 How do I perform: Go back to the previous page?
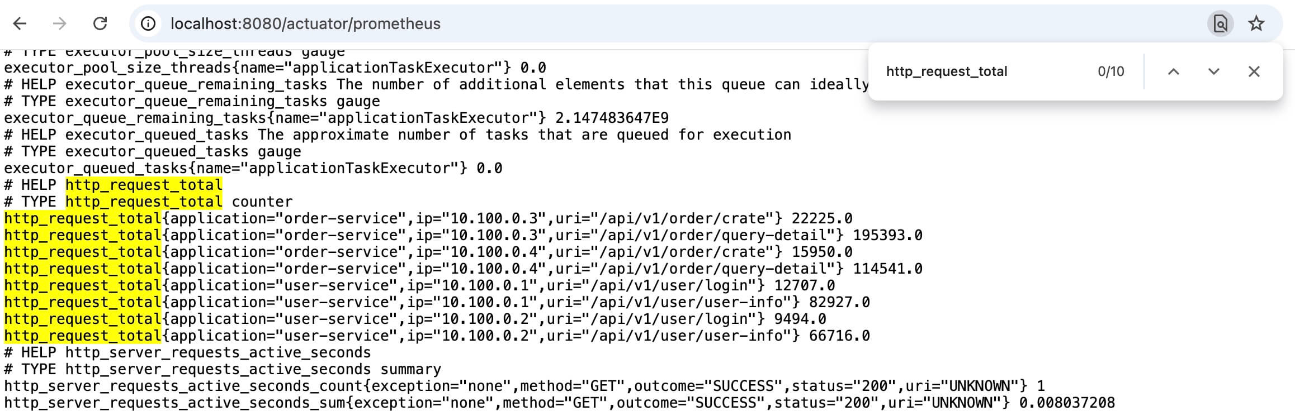(x=20, y=23)
